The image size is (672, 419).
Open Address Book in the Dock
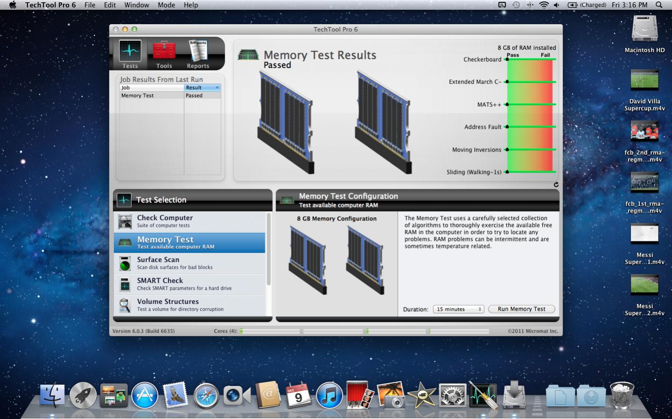(268, 395)
